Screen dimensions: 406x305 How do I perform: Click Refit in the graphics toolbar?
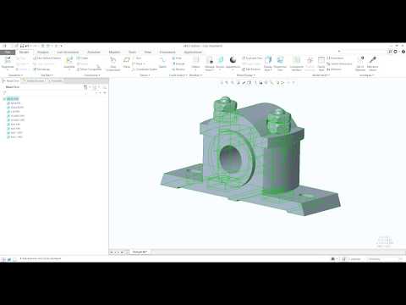coord(222,83)
